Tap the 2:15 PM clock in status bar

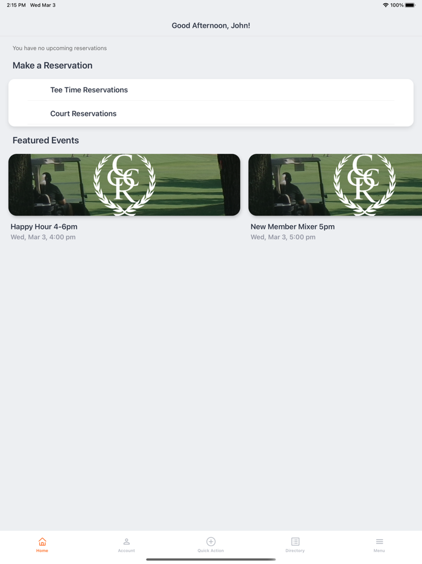pyautogui.click(x=16, y=5)
